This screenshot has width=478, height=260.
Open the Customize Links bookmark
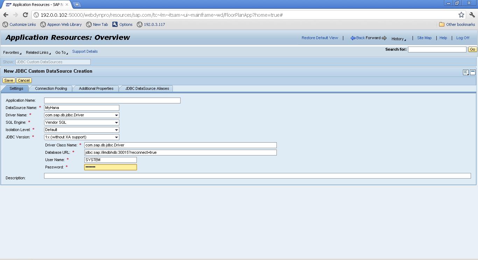(19, 24)
